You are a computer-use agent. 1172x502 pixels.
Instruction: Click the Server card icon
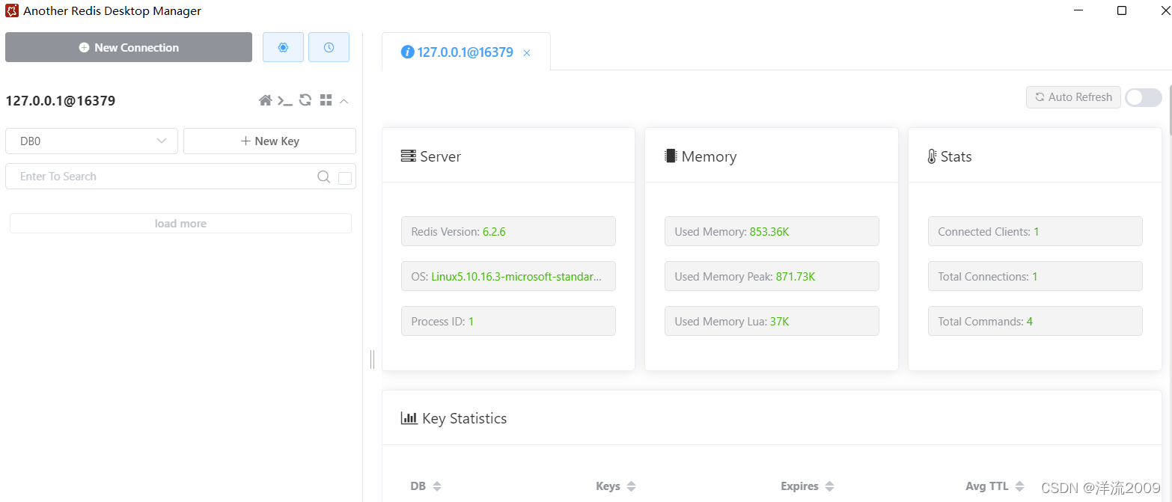point(409,156)
